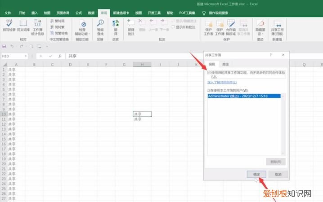Click 保护工作表 protect sheet
Screen dimensions: 323x202
tap(208, 27)
